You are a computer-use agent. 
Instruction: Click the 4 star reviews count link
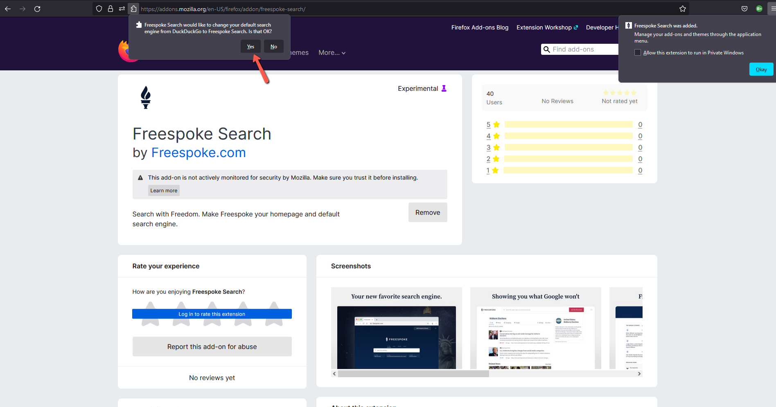tap(640, 136)
